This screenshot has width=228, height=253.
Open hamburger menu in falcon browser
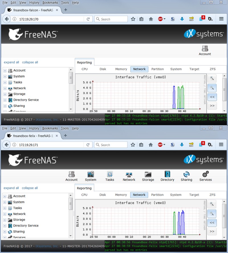(x=221, y=19)
